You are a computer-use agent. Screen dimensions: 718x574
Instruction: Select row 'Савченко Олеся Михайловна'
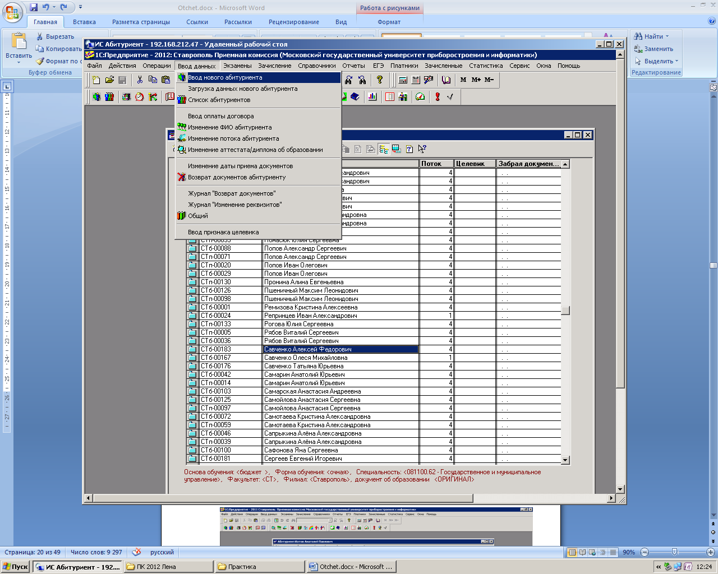(x=374, y=358)
